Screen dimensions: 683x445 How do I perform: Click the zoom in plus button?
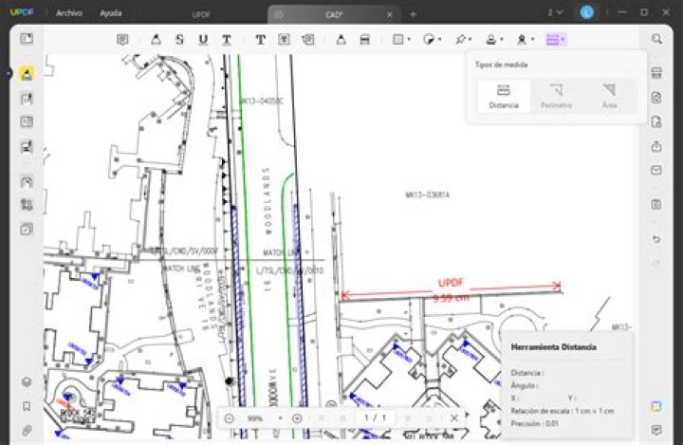(x=297, y=418)
